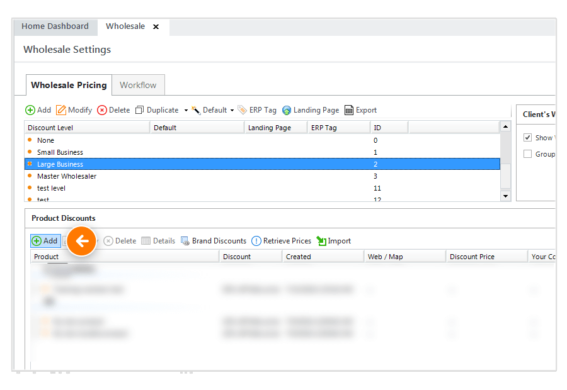Click the ERP Tag icon
567x390 pixels.
242,110
